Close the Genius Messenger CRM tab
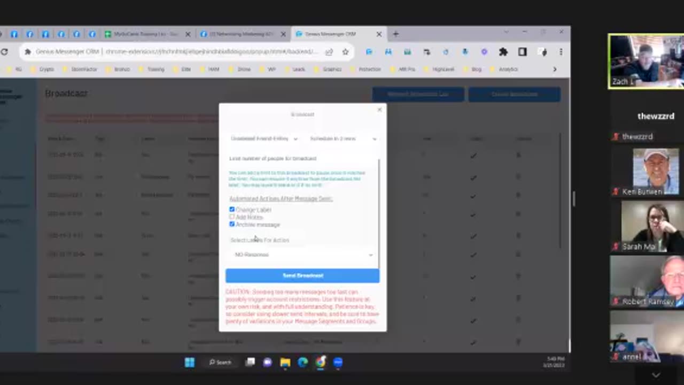The width and height of the screenshot is (684, 385). [379, 34]
